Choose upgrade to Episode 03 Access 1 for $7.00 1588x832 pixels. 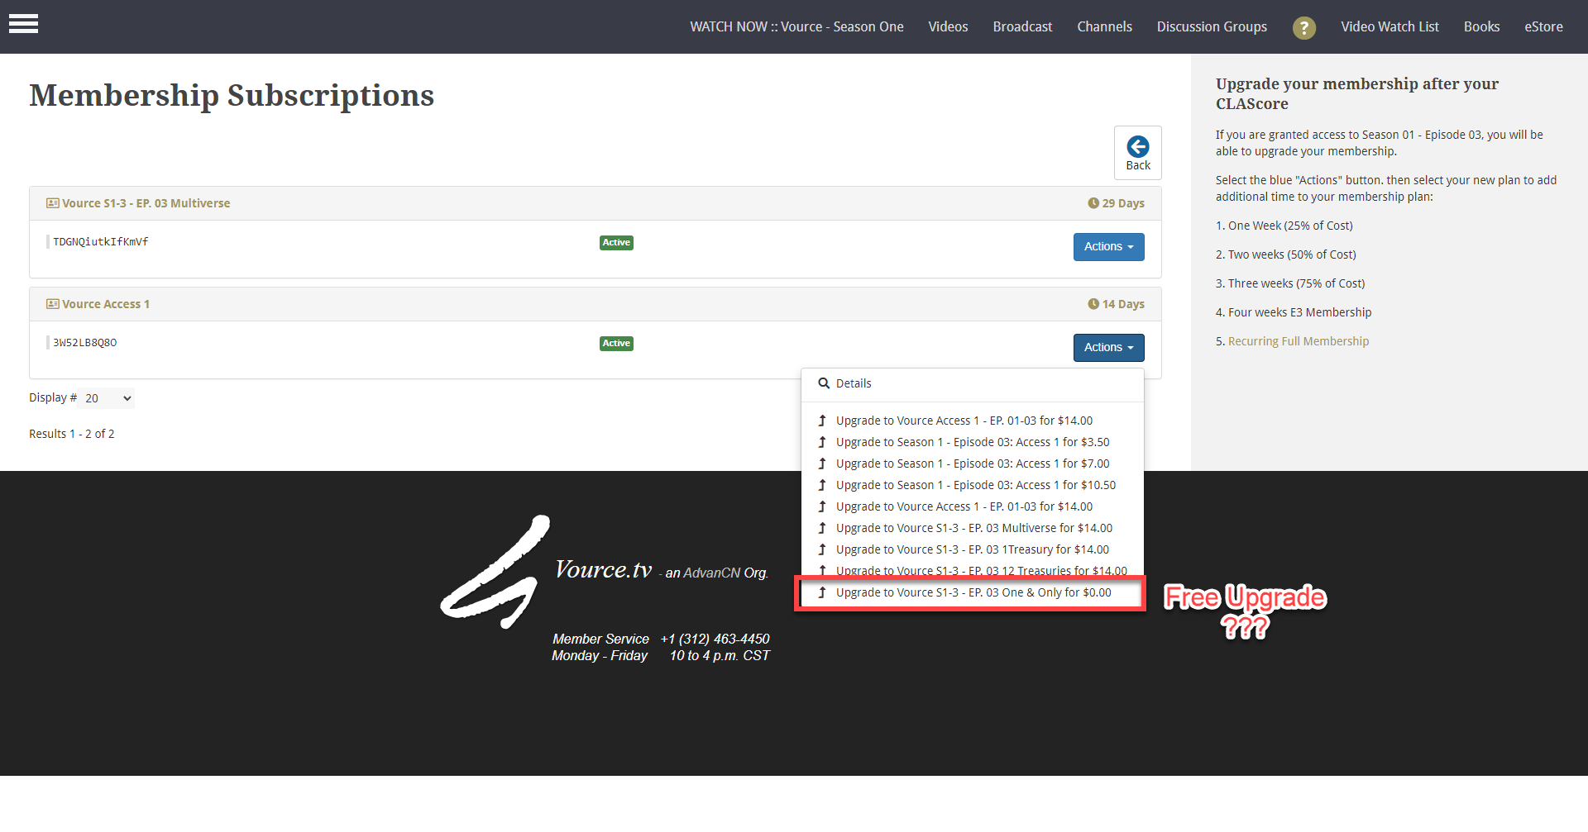click(x=972, y=464)
